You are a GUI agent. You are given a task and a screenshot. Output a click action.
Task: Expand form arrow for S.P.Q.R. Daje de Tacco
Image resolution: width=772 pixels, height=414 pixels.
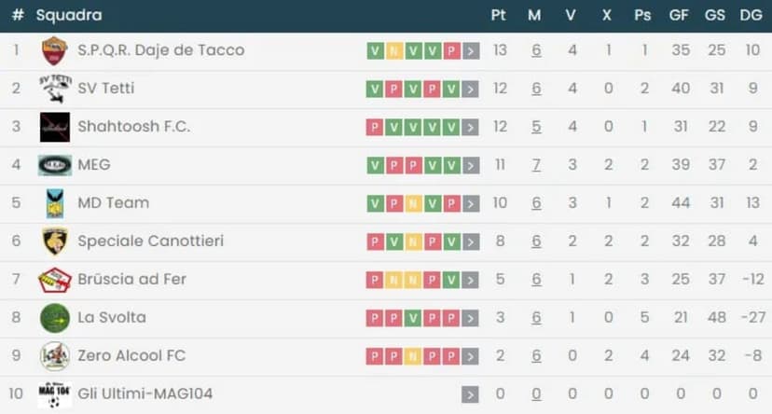(x=471, y=50)
